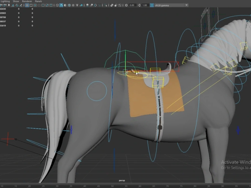251x188 pixels.
Task: Select smooth shade all cube icon
Action: coord(61,5)
